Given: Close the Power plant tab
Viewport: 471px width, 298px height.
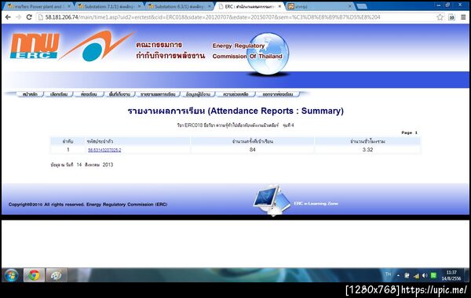Looking at the screenshot, I should (69, 6).
